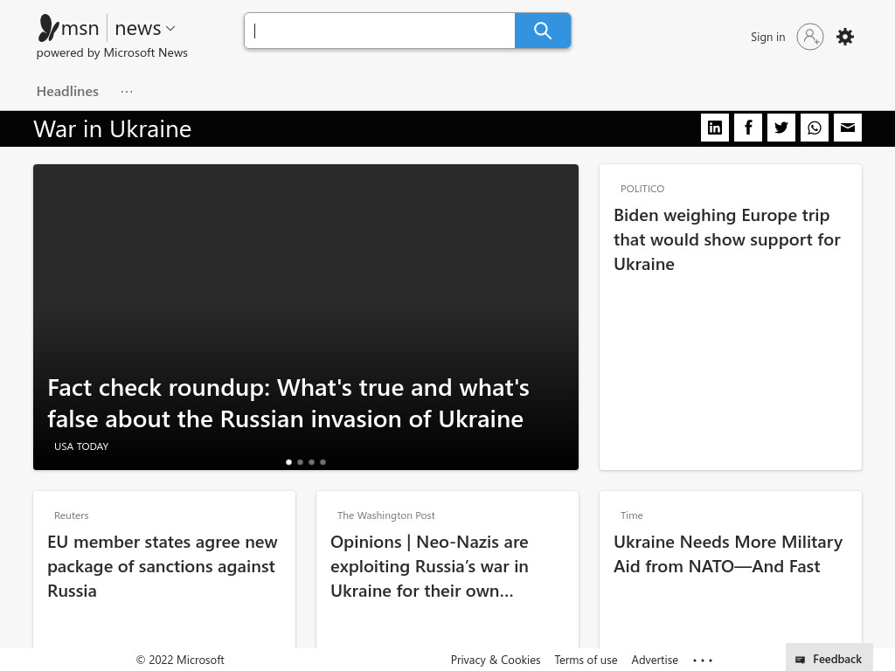Click the Time source label
This screenshot has height=671, width=895.
(x=631, y=515)
